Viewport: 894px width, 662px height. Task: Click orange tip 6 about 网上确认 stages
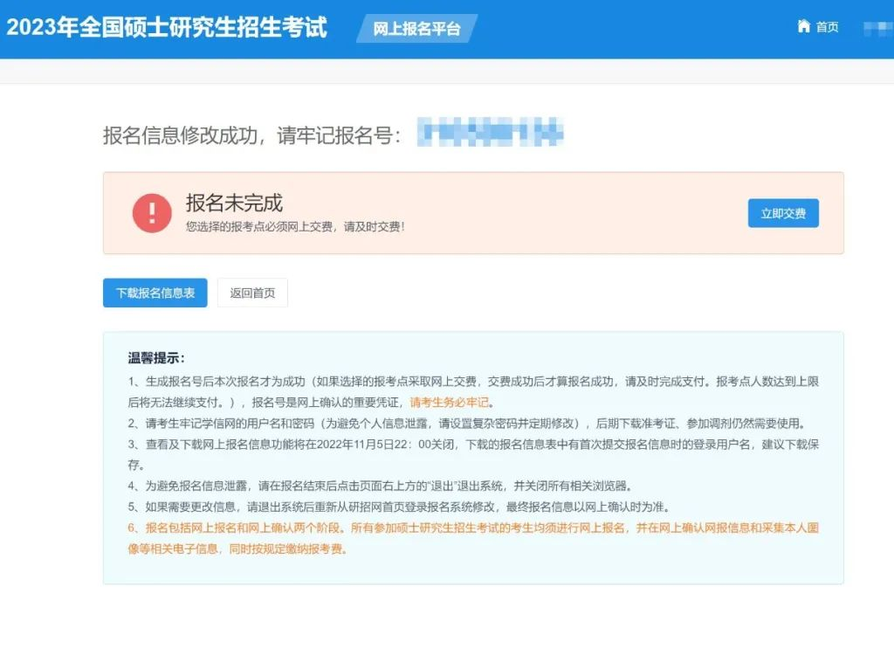coord(473,538)
